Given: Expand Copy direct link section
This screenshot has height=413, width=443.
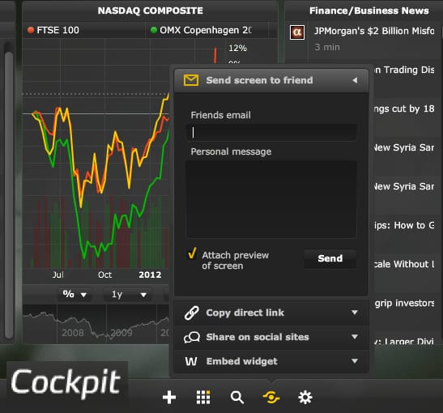Looking at the screenshot, I should click(x=355, y=313).
